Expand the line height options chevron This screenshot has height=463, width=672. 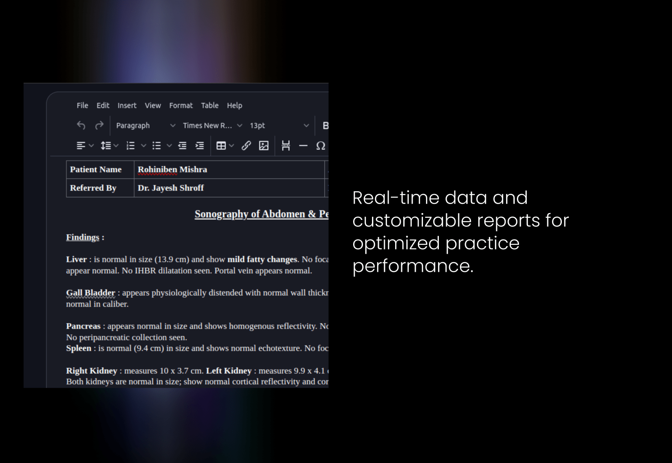(116, 146)
